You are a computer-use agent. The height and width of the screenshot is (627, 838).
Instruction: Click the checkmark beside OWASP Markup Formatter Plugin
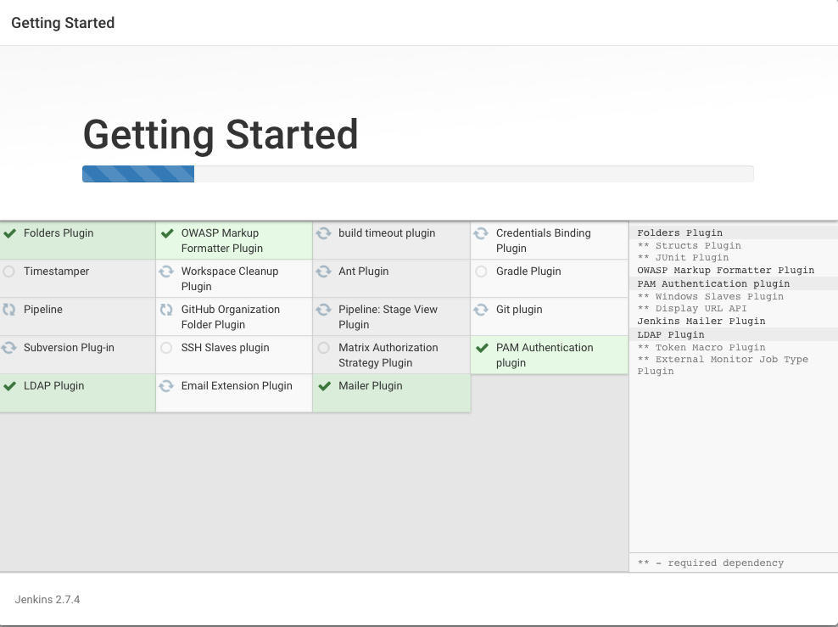click(x=167, y=232)
